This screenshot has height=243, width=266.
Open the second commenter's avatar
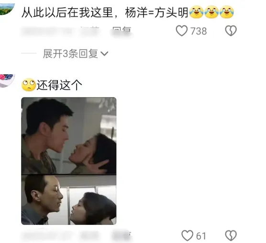(7, 81)
